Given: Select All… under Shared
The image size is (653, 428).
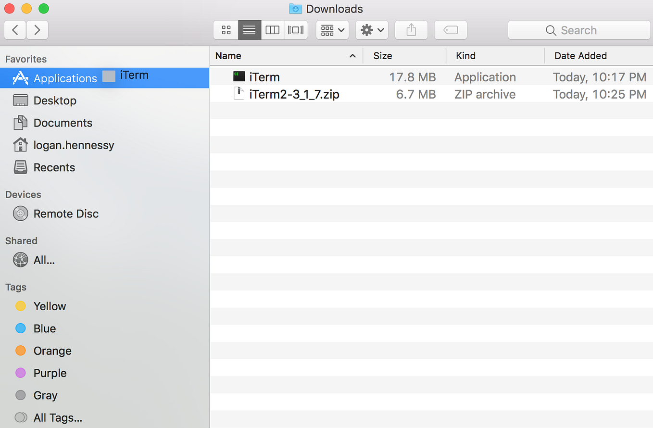Looking at the screenshot, I should [104, 260].
